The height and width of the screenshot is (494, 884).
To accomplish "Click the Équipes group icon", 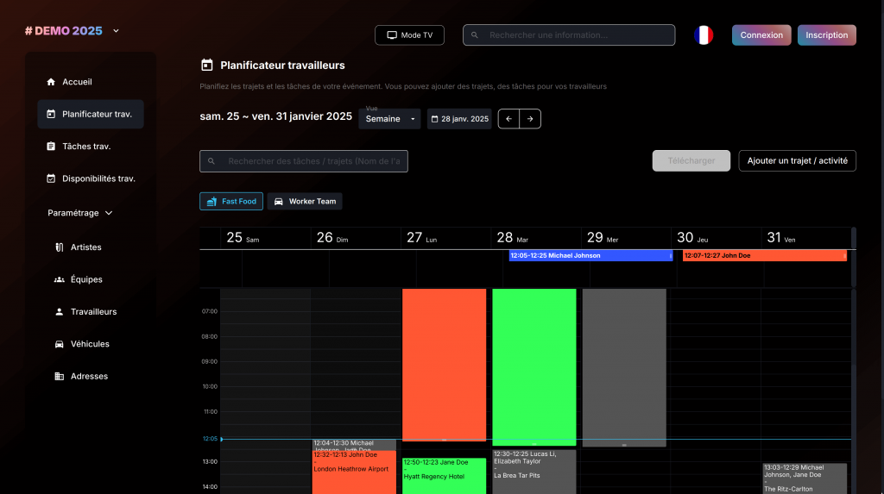I will pyautogui.click(x=60, y=279).
